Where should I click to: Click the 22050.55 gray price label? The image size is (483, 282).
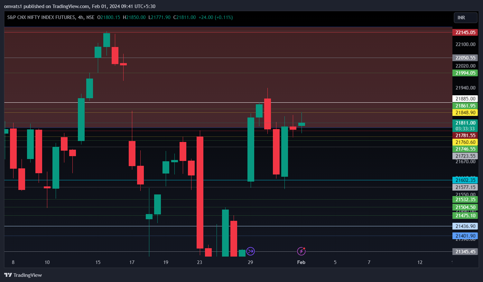(465, 58)
